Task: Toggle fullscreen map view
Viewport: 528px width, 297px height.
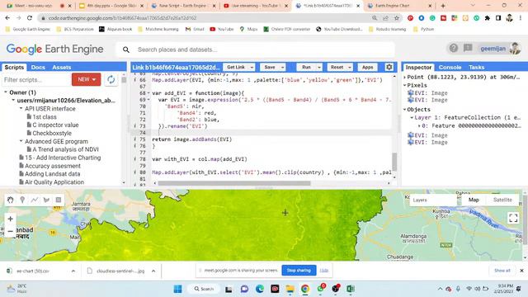Action: pyautogui.click(x=513, y=218)
